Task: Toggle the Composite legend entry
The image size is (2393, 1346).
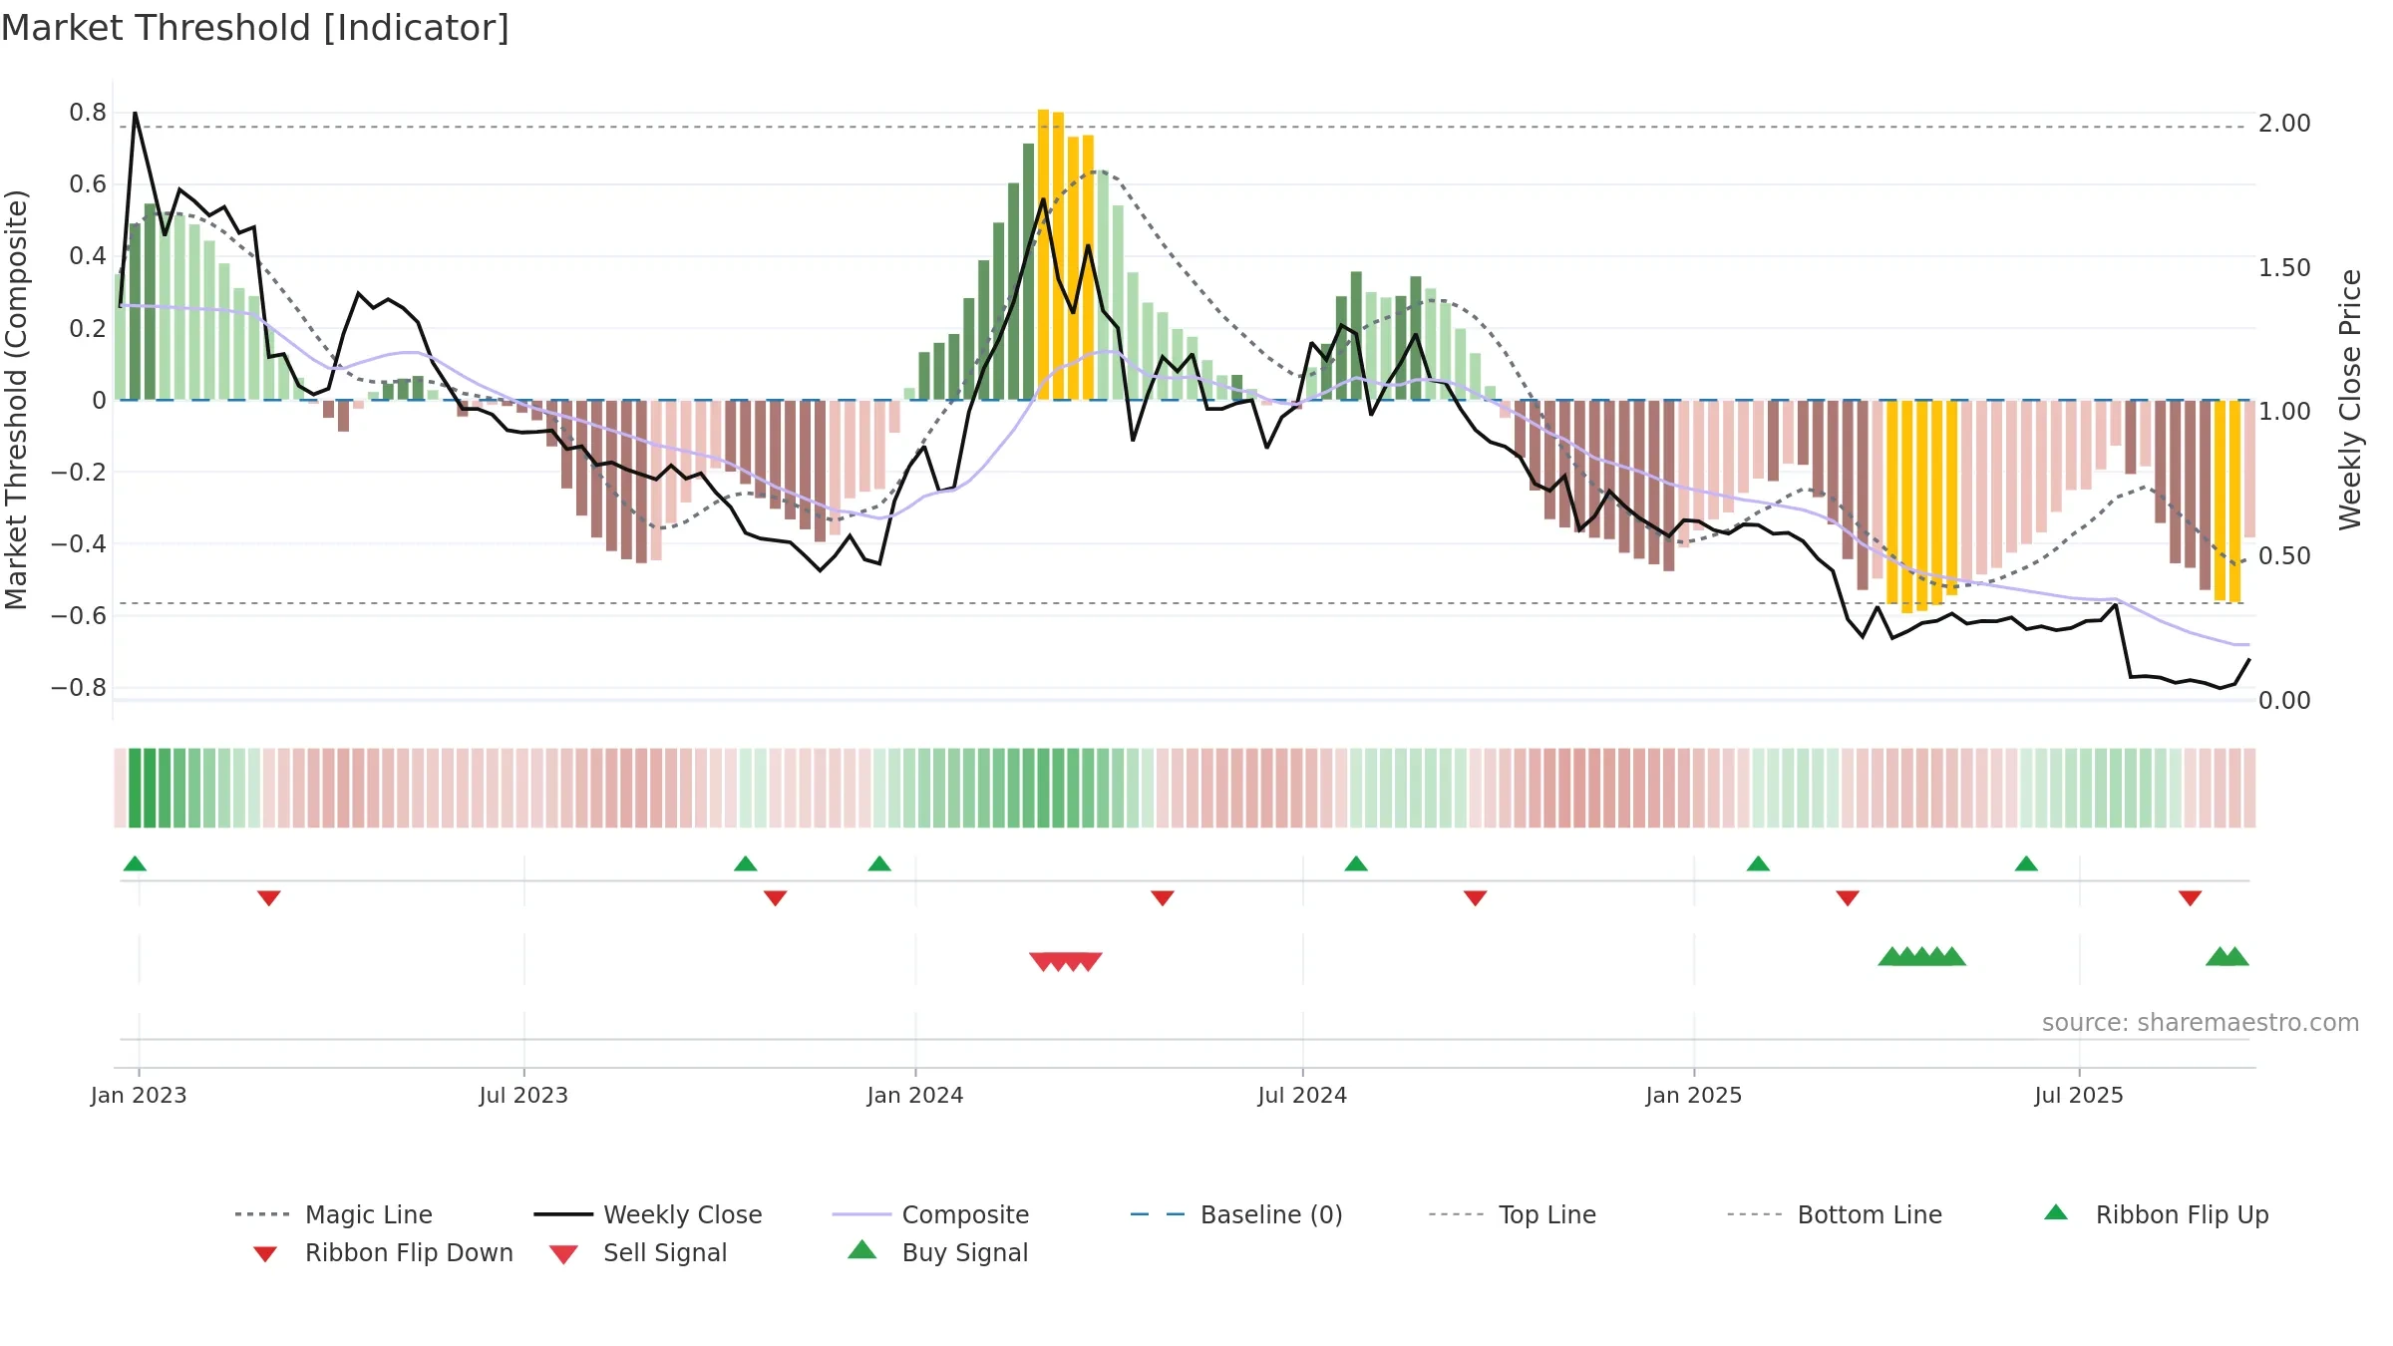Action: [930, 1214]
